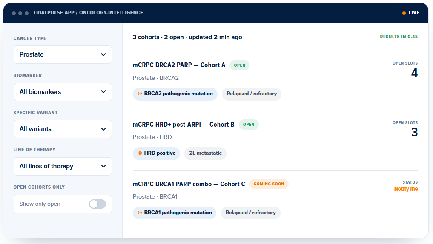This screenshot has height=244, width=433.
Task: Click the SPECIFIC VARIANT label
Action: 36,113
